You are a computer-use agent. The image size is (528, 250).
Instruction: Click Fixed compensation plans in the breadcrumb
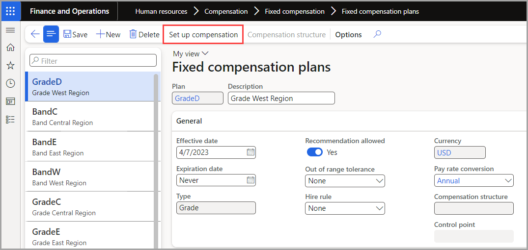coord(380,11)
